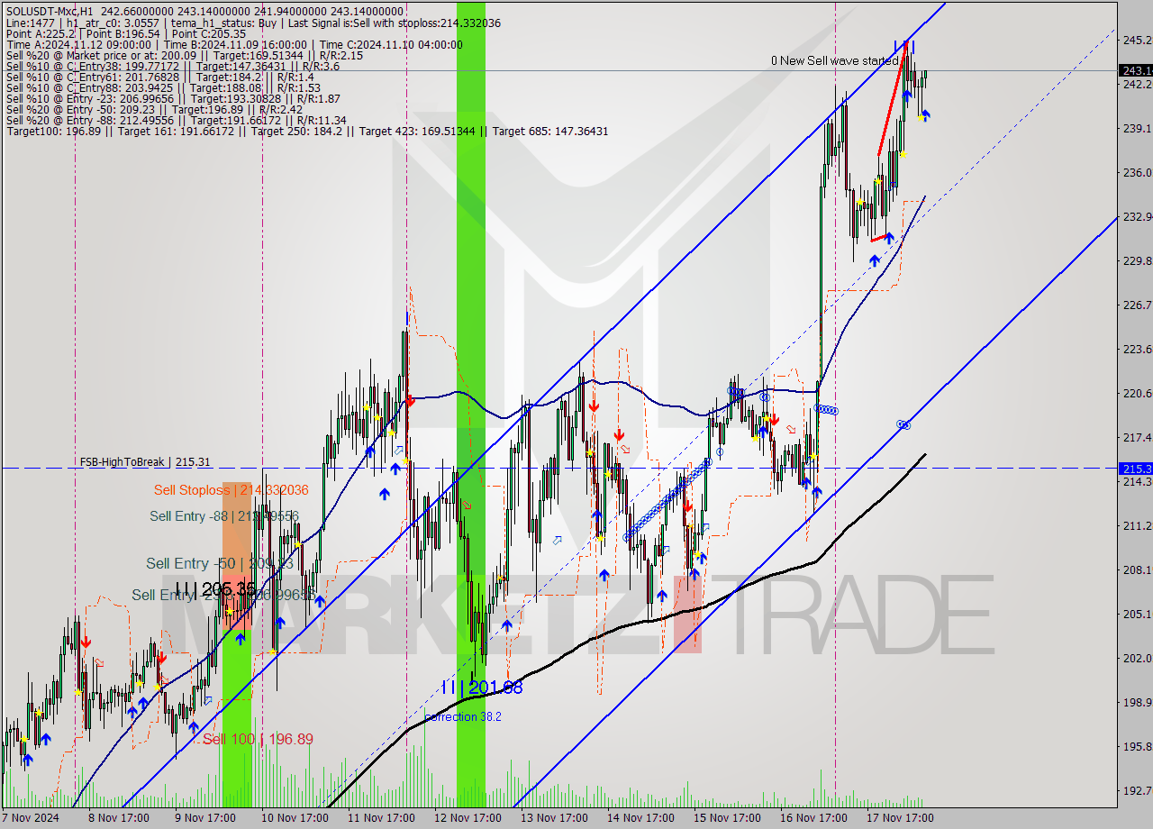Click the 'I I | 201.68' wave label

pyautogui.click(x=482, y=688)
